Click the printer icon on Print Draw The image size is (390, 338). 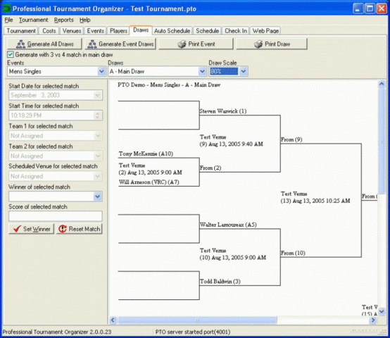click(258, 44)
